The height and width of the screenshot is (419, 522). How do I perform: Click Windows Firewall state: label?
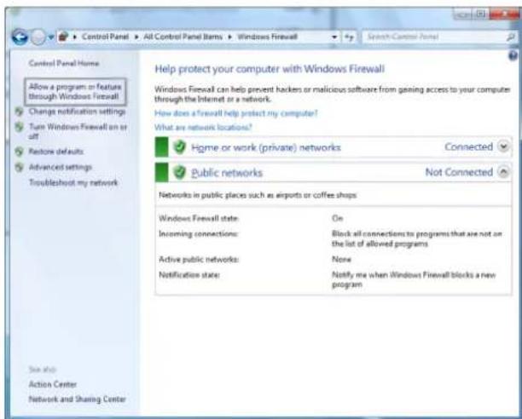tap(199, 218)
